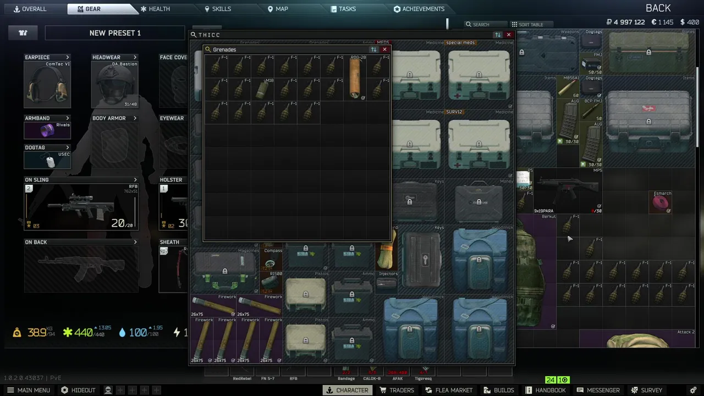The width and height of the screenshot is (704, 396).
Task: Select the R1500 rangefinder item
Action: tap(272, 282)
